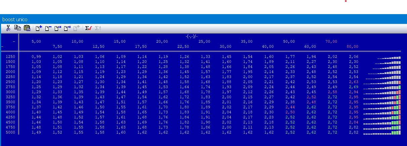
Task: Click cell 1,49 in row 5000
Action: (36, 133)
